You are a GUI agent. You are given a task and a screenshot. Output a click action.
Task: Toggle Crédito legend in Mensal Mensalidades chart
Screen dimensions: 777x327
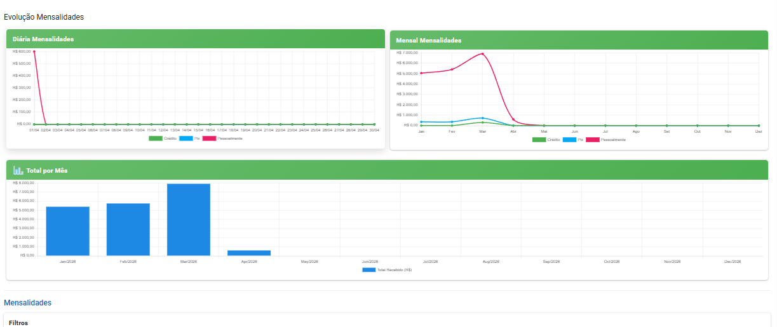(539, 140)
